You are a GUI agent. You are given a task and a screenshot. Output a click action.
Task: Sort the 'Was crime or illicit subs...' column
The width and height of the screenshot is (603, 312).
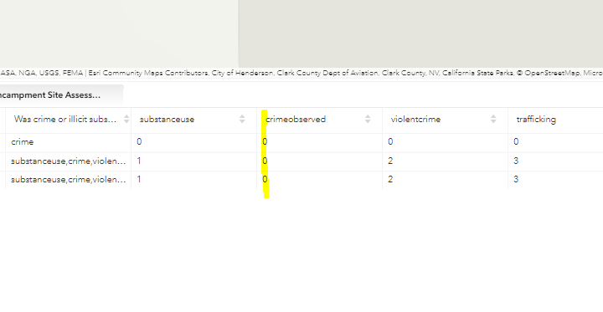126,119
